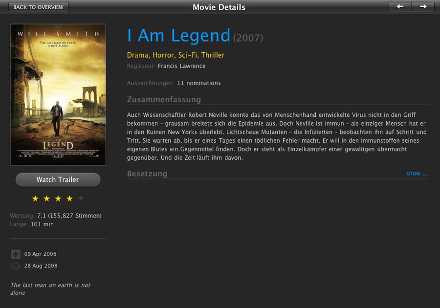Go to next movie with right arrow
The height and width of the screenshot is (308, 440).
423,6
